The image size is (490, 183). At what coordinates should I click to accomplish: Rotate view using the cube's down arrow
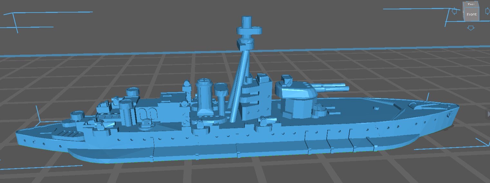point(471,28)
